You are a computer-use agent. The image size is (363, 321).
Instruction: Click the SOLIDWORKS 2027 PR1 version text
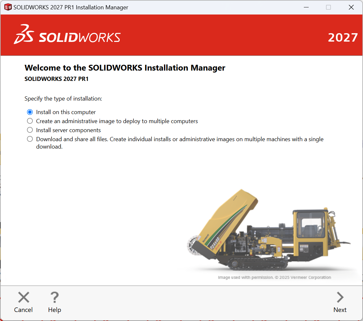tap(57, 79)
